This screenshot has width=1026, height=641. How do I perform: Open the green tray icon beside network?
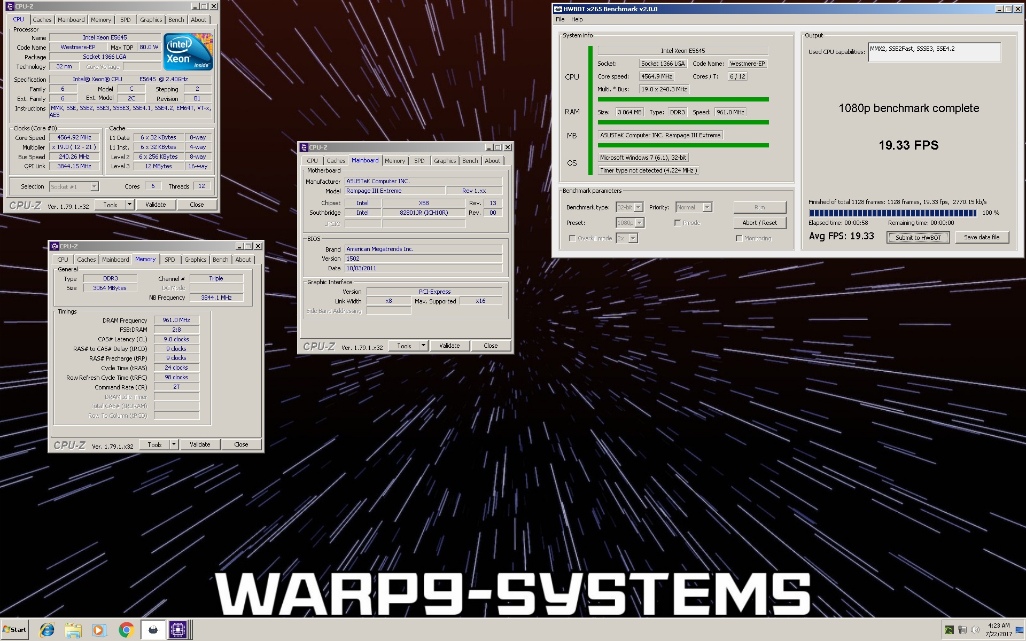tap(949, 630)
